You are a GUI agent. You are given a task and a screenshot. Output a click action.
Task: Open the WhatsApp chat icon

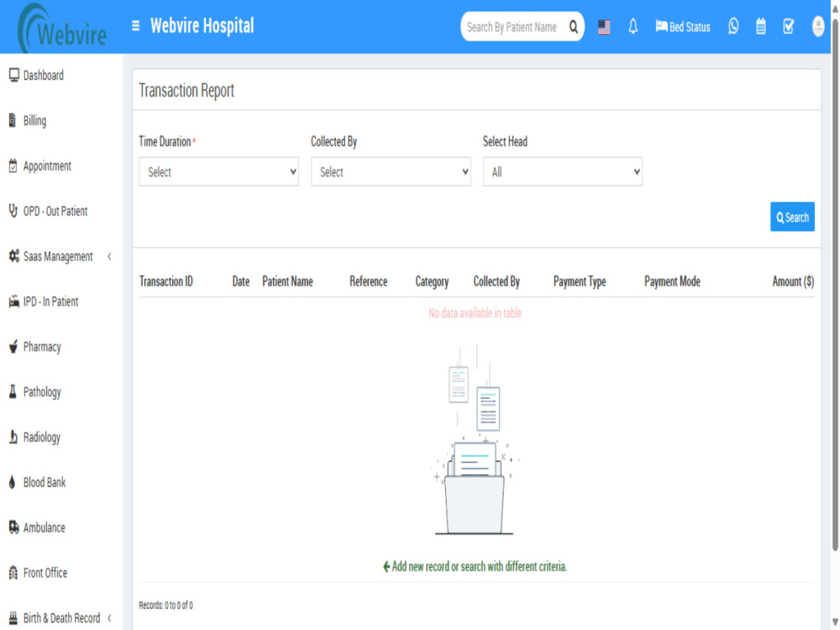click(732, 26)
